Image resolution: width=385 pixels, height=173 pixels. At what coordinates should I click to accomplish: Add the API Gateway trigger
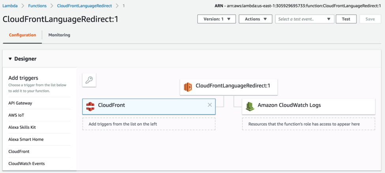point(21,103)
